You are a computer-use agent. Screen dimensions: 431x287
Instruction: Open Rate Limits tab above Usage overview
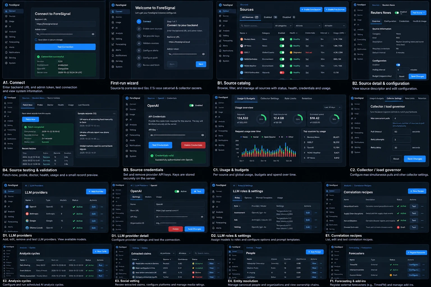coord(290,98)
